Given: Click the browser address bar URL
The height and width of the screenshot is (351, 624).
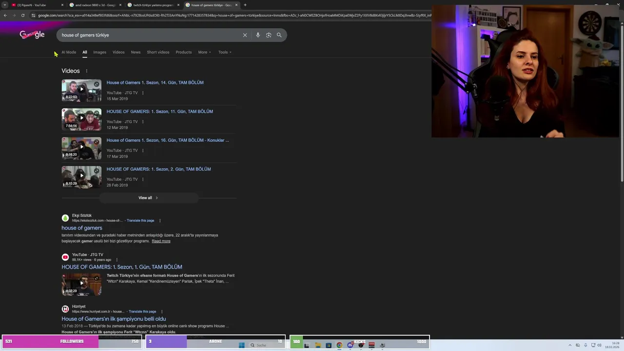Looking at the screenshot, I should pos(234,15).
